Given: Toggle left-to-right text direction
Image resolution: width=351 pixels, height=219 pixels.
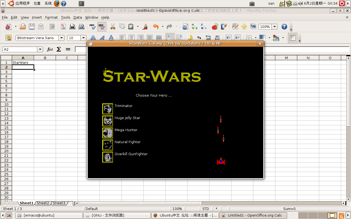Looking at the screenshot, I should click(170, 38).
